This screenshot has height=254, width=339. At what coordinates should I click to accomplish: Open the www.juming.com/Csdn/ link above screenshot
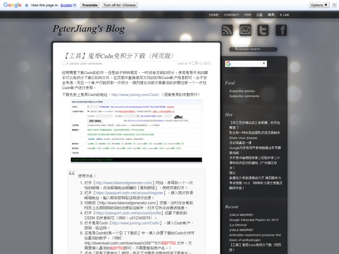(136, 95)
